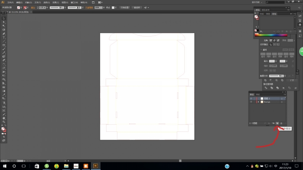Toggle visibility of the second layer
This screenshot has width=303, height=170.
coord(251,102)
